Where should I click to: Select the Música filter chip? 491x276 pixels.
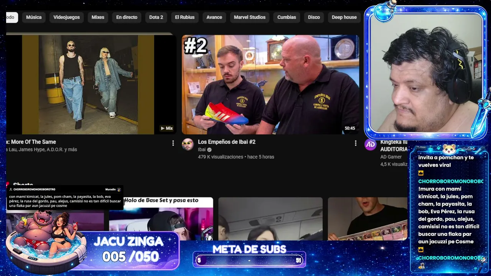tap(34, 17)
